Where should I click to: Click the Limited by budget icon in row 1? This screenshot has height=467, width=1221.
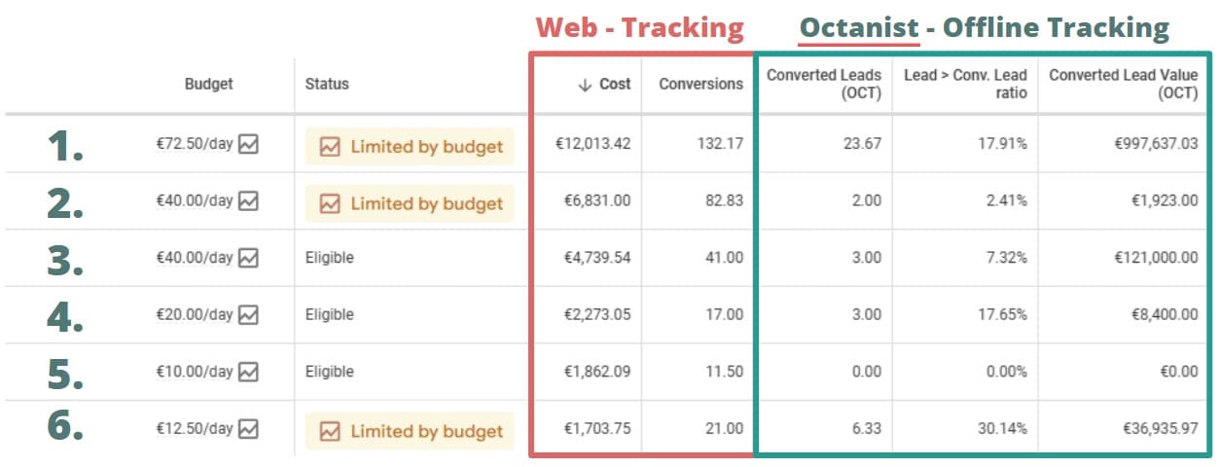tap(331, 147)
